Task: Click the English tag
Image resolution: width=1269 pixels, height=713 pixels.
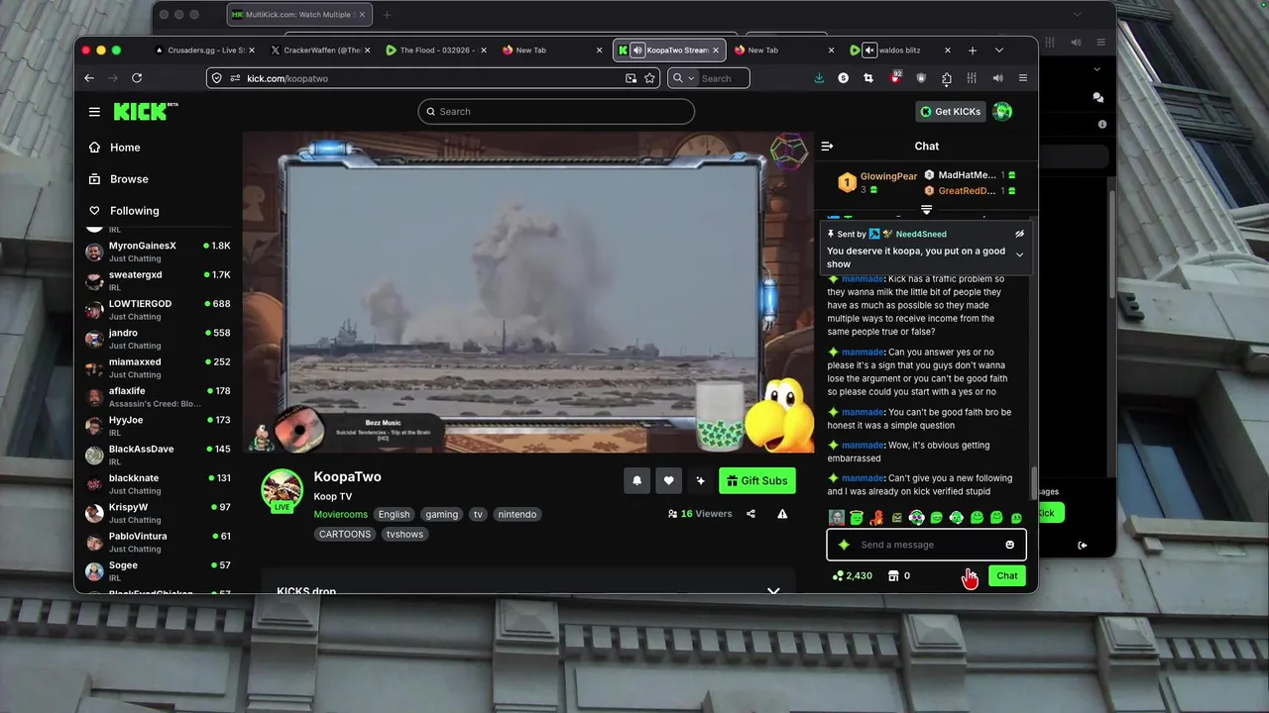Action: 394,515
